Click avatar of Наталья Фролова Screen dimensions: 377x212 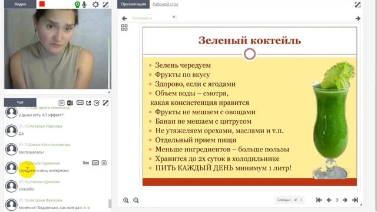(x=11, y=204)
